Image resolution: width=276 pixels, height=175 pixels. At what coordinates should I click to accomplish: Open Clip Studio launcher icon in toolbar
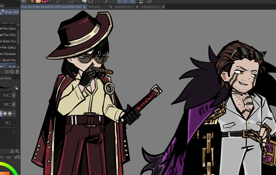pyautogui.click(x=24, y=1)
